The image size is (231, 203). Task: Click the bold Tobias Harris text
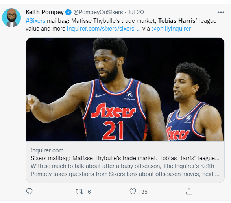(x=177, y=21)
